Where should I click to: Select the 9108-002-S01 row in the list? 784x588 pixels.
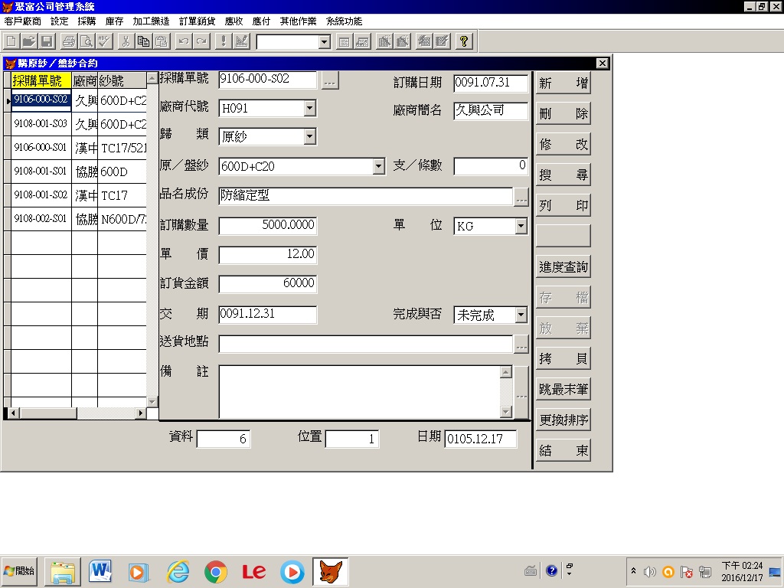point(41,219)
